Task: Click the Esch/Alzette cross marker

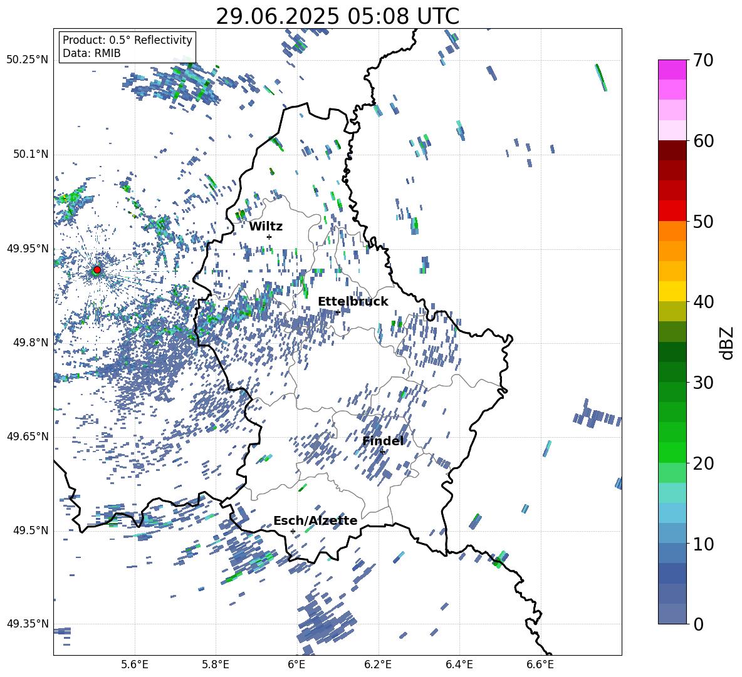Action: click(293, 531)
